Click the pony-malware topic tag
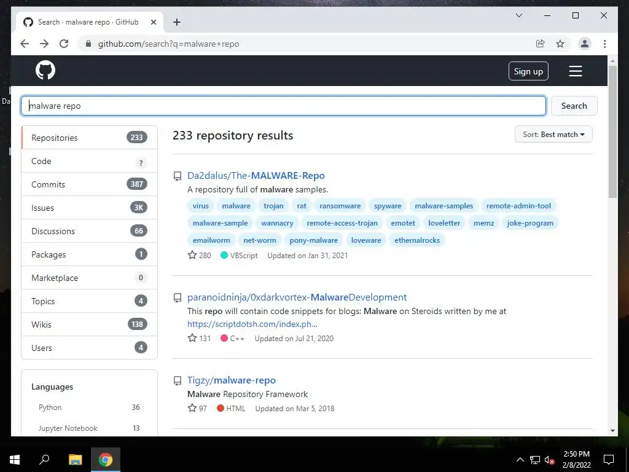The width and height of the screenshot is (629, 472). [x=314, y=240]
